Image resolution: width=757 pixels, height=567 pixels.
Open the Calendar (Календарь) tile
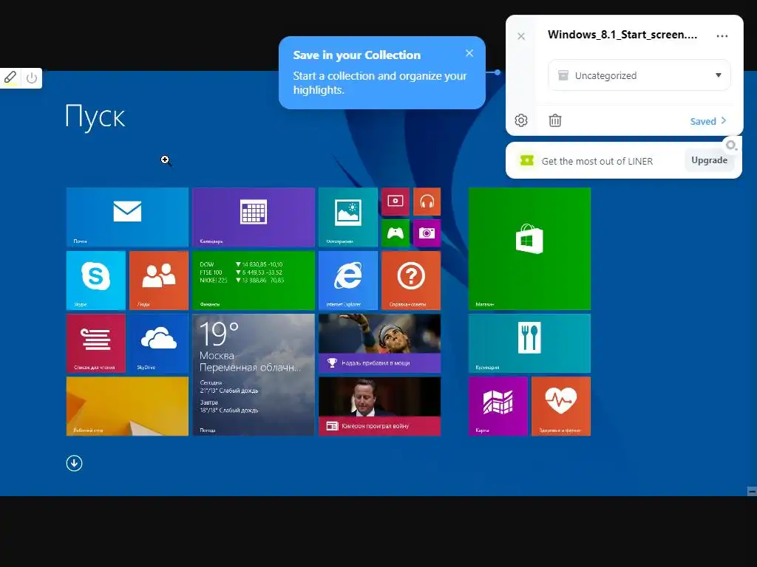(254, 217)
